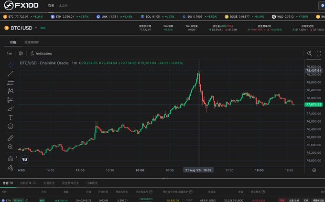Select LINK in the ticker bar
Screen dimensions: 325x202
(114, 17)
